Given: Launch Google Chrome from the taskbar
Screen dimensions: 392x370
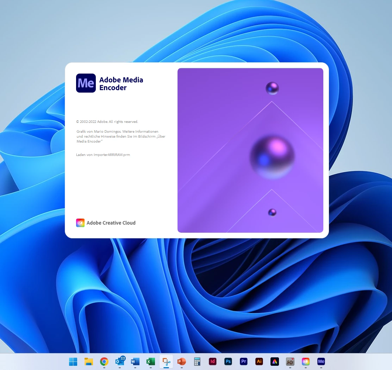Looking at the screenshot, I should pos(104,362).
